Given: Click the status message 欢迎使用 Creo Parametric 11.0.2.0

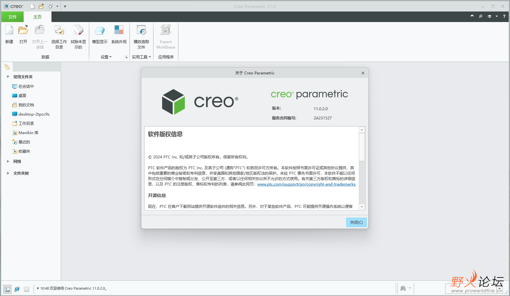Looking at the screenshot, I should 78,288.
